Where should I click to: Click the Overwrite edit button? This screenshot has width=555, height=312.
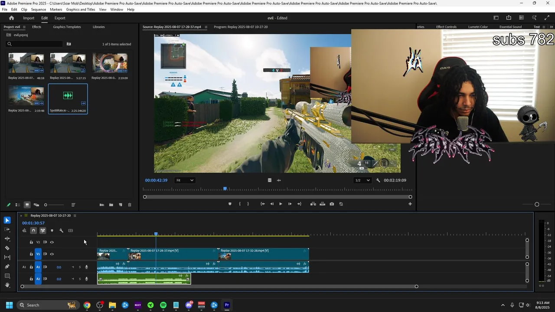pos(323,204)
